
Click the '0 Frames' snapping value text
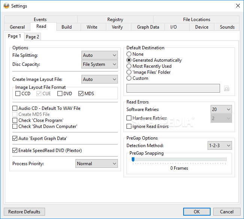[x=179, y=168]
